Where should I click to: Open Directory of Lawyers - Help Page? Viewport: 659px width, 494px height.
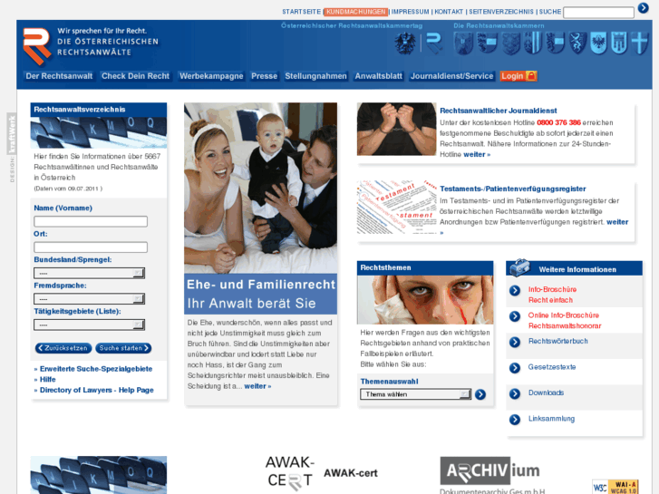pos(97,390)
